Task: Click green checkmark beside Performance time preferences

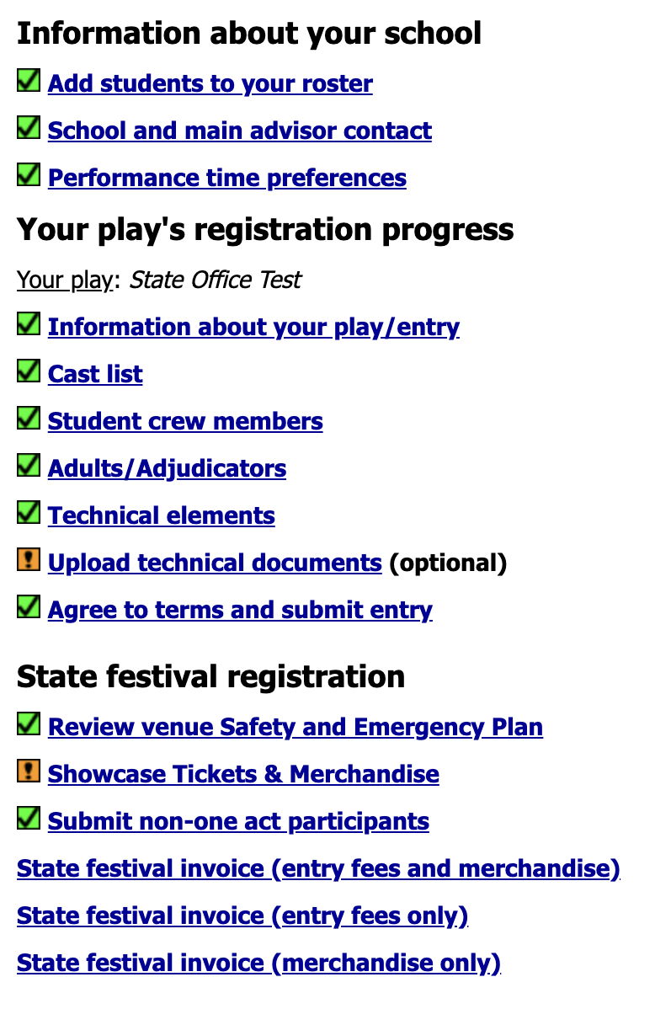Action: (x=29, y=176)
